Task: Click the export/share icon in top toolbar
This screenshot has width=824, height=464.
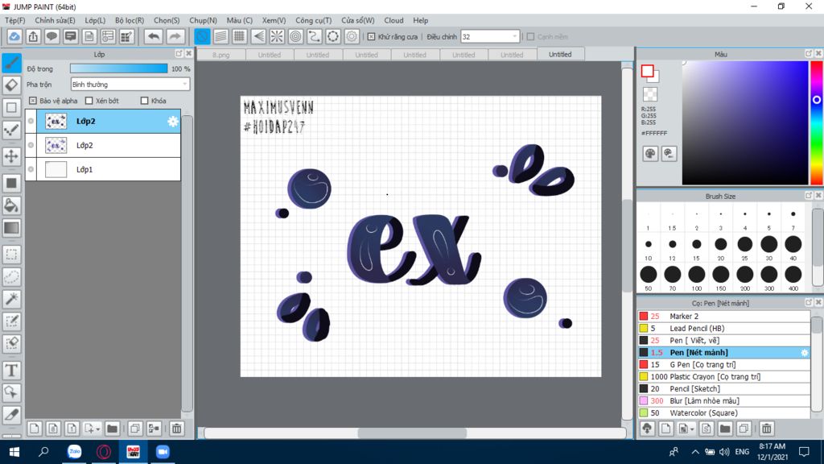Action: coord(33,36)
